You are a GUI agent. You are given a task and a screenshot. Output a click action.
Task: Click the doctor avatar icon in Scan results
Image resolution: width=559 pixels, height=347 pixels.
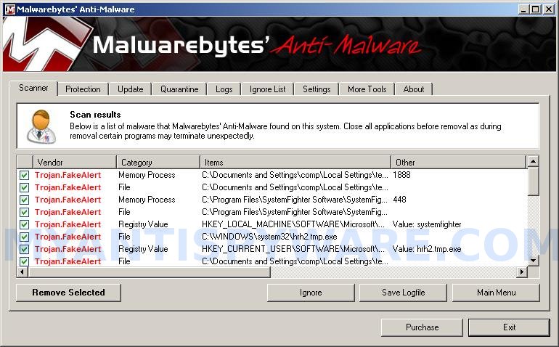pos(41,126)
